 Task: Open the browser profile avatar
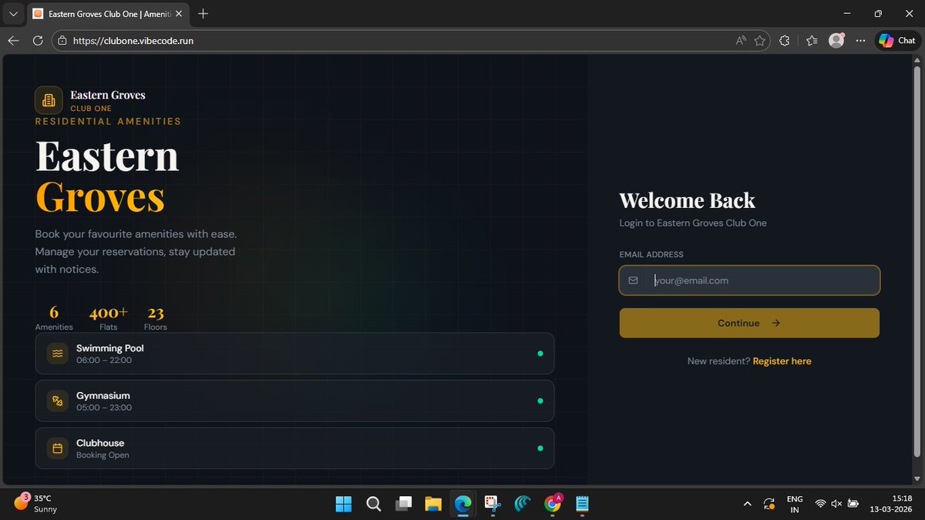point(836,41)
